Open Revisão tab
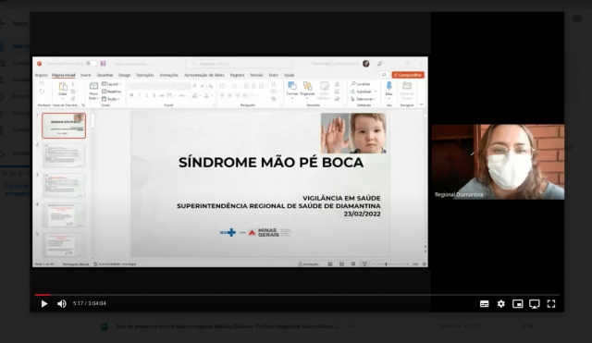The width and height of the screenshot is (592, 343). (257, 75)
